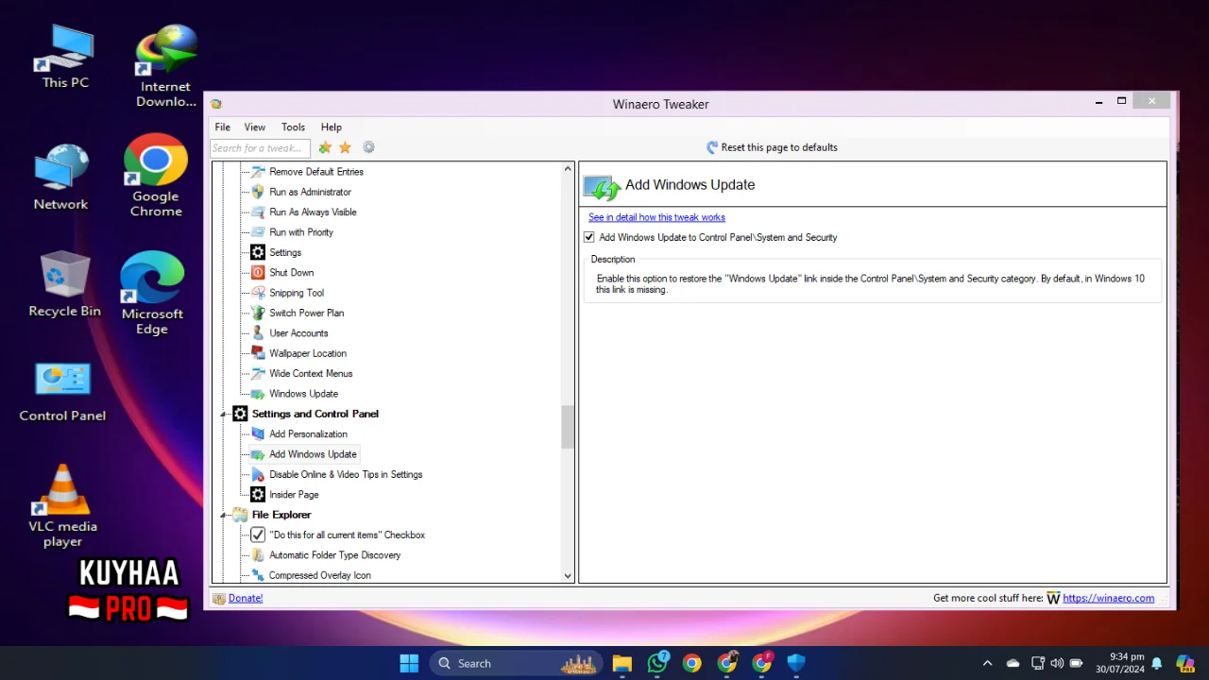
Task: Open VLC media player desktop shortcut
Action: pyautogui.click(x=62, y=506)
